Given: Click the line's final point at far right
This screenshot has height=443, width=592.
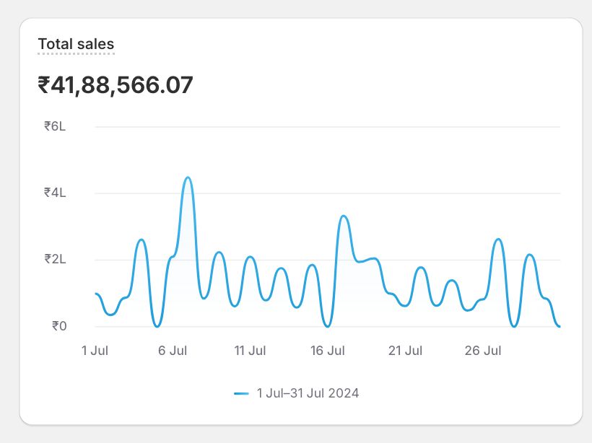Looking at the screenshot, I should (x=560, y=326).
